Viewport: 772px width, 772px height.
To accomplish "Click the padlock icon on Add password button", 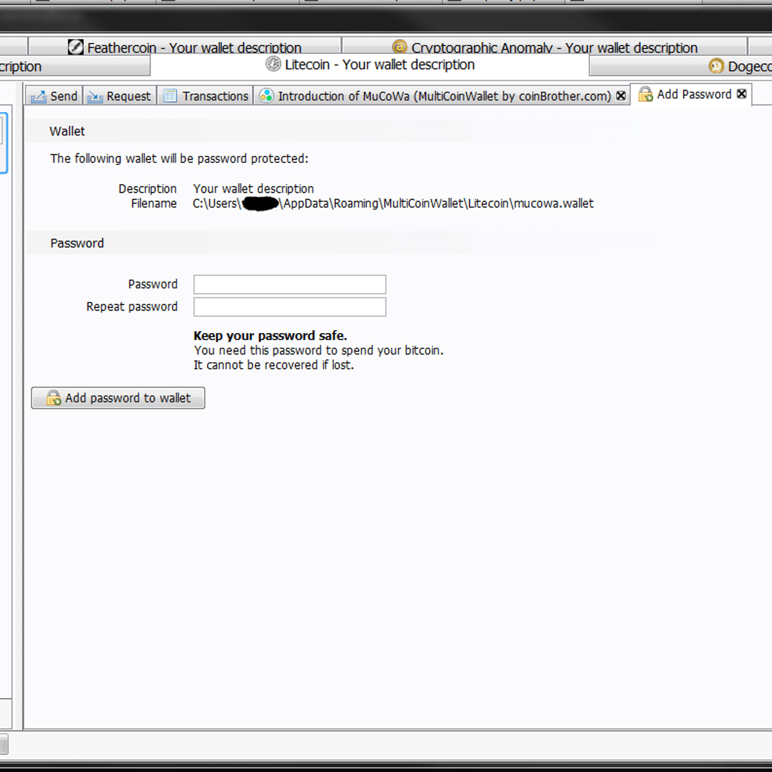I will (54, 398).
